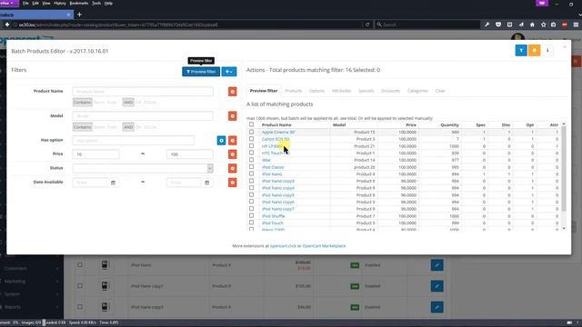
Task: Reload the page with the refresh icon
Action: pos(367,25)
